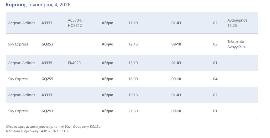Screen dimensions: 270x138
Task: Click the Κυριακή, Ιανουάριος 4, 2026 date heading
Action: click(x=38, y=5)
